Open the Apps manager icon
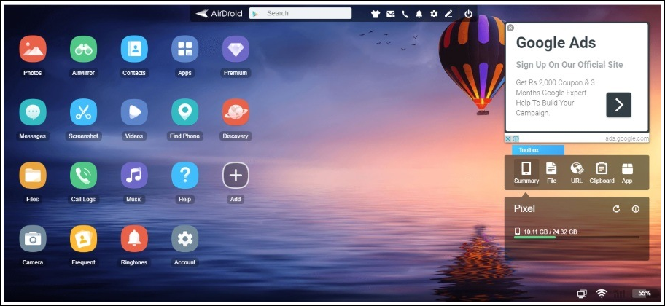Viewport: 665px width, 306px height. pyautogui.click(x=185, y=49)
